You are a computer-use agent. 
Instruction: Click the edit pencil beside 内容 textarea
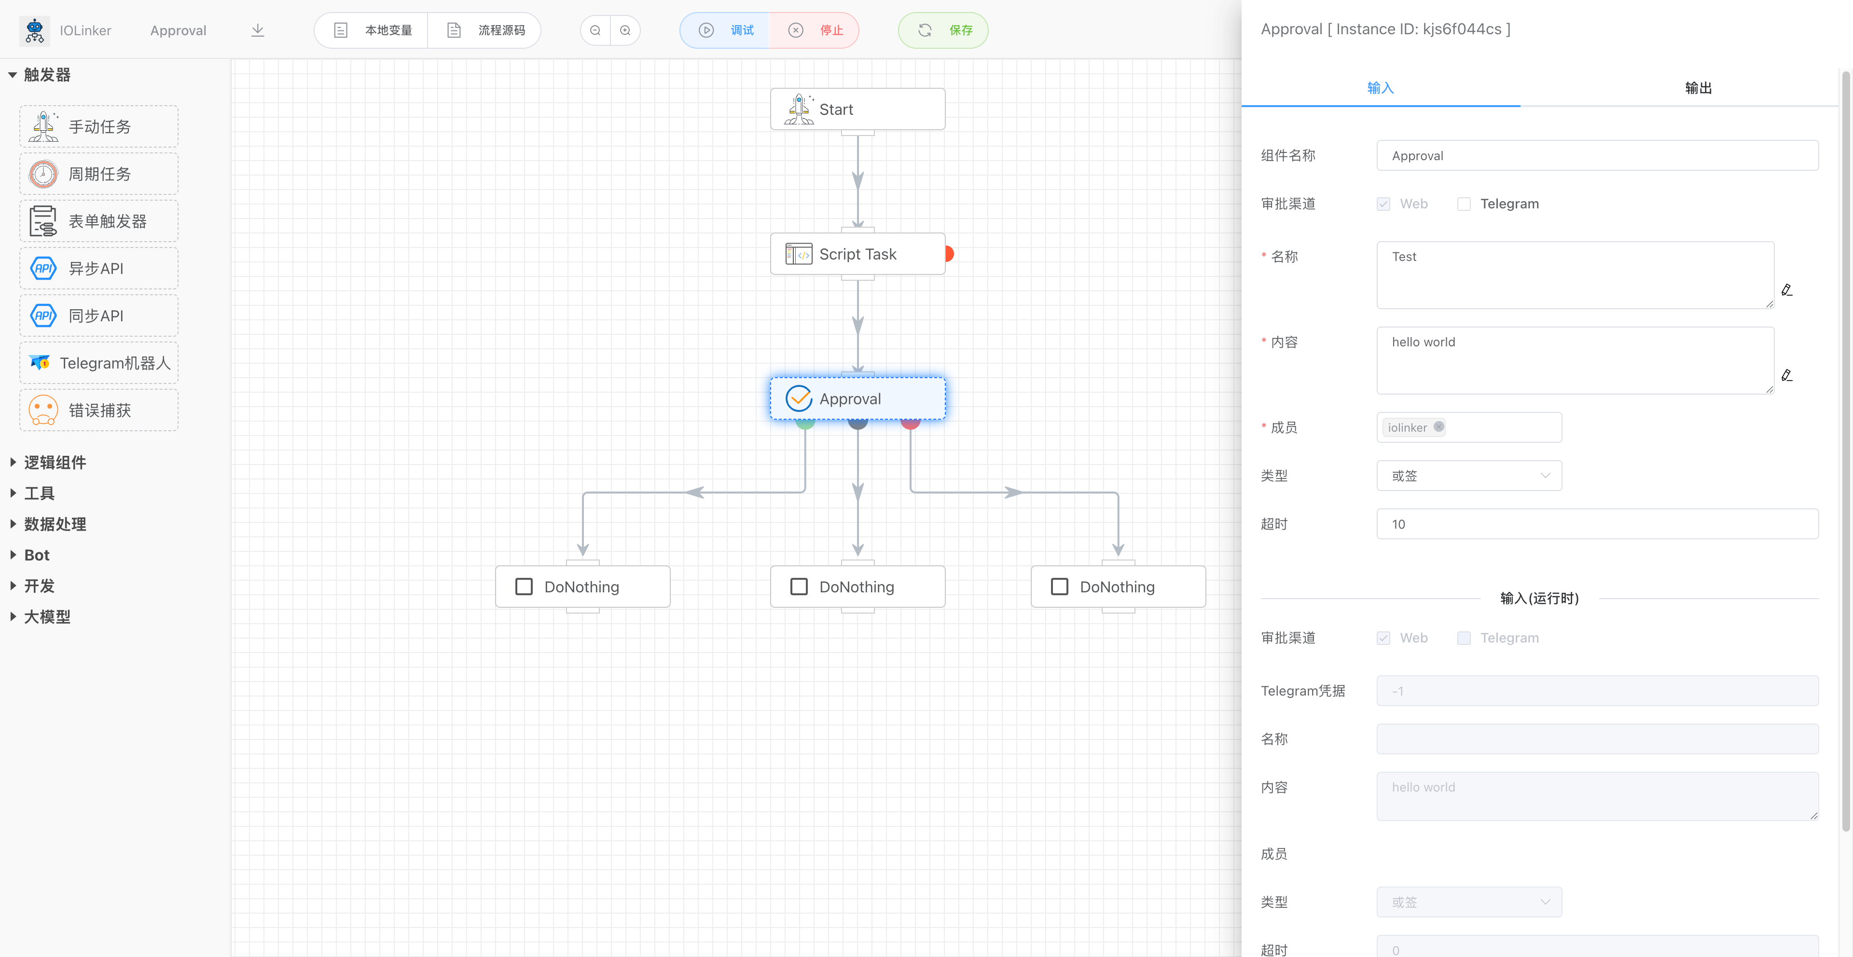1786,375
